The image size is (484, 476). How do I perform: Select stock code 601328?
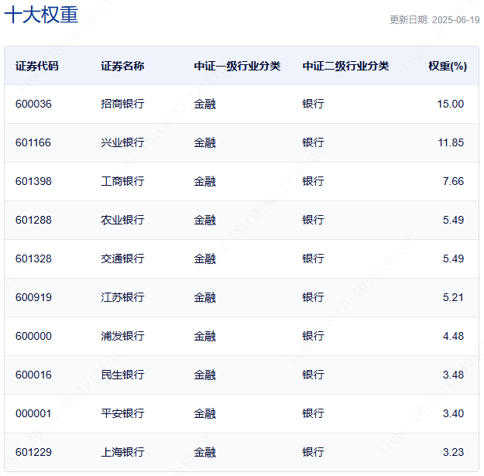(33, 259)
